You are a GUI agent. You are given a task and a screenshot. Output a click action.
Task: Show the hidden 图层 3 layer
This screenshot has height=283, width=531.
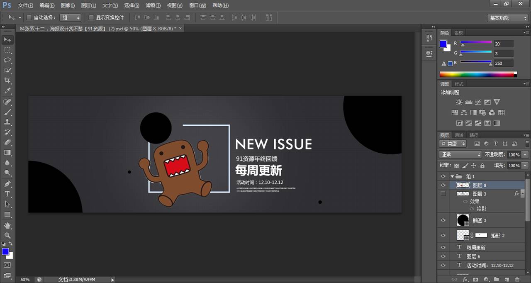(x=443, y=194)
